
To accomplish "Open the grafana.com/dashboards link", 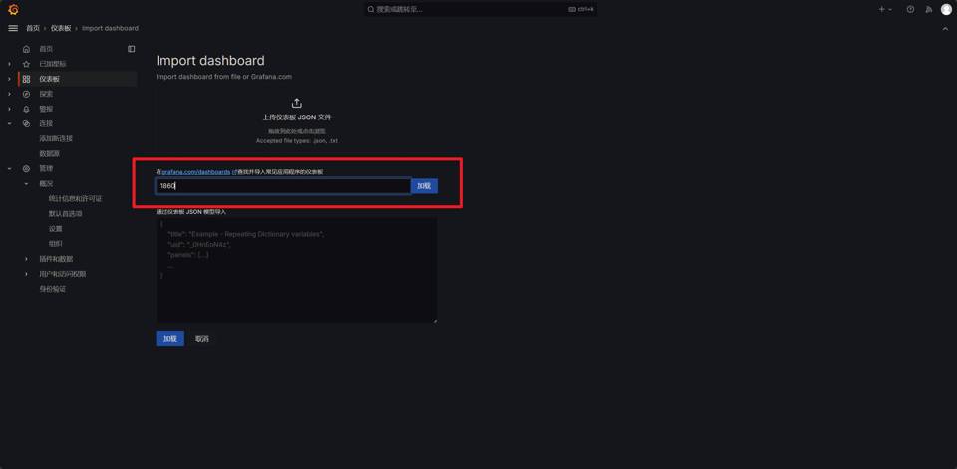I will pos(196,172).
